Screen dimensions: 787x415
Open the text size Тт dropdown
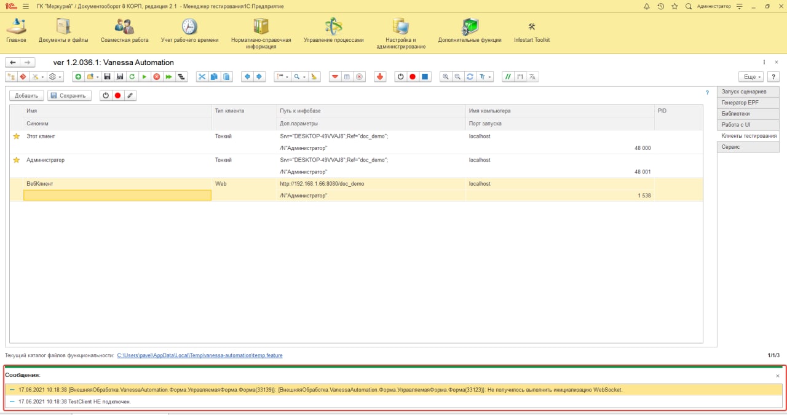point(486,77)
